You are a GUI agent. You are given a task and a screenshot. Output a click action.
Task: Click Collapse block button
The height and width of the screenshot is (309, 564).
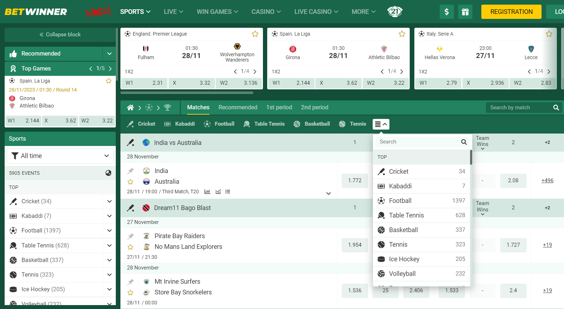(x=60, y=35)
